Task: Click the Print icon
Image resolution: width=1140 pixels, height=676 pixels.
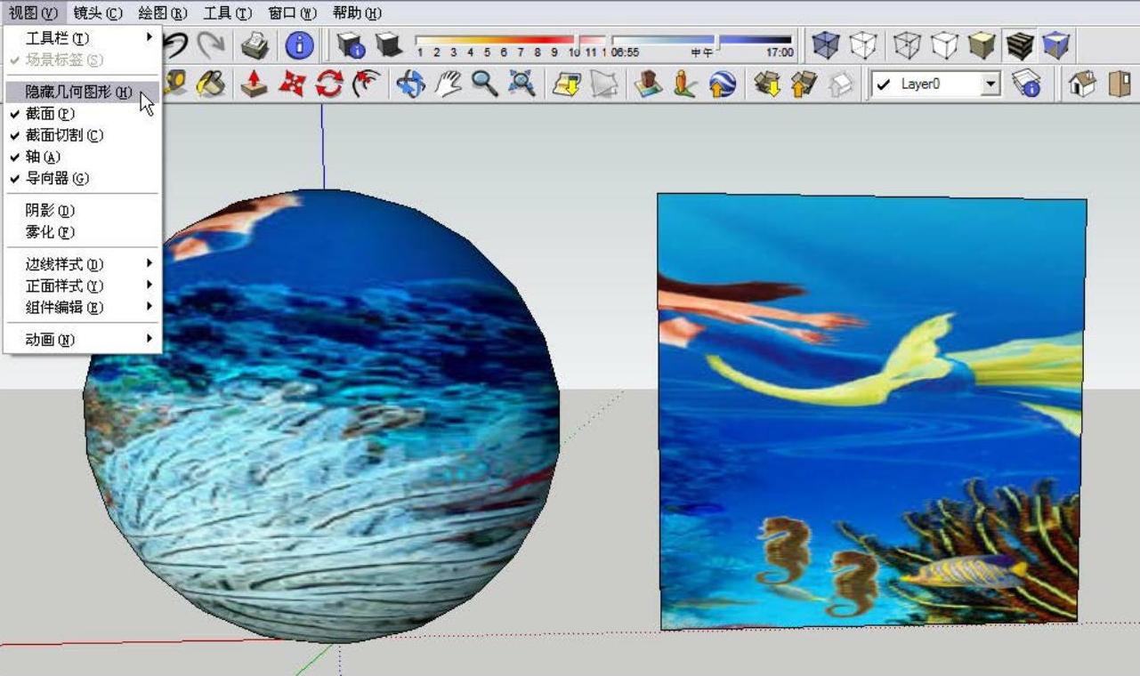Action: (x=255, y=44)
